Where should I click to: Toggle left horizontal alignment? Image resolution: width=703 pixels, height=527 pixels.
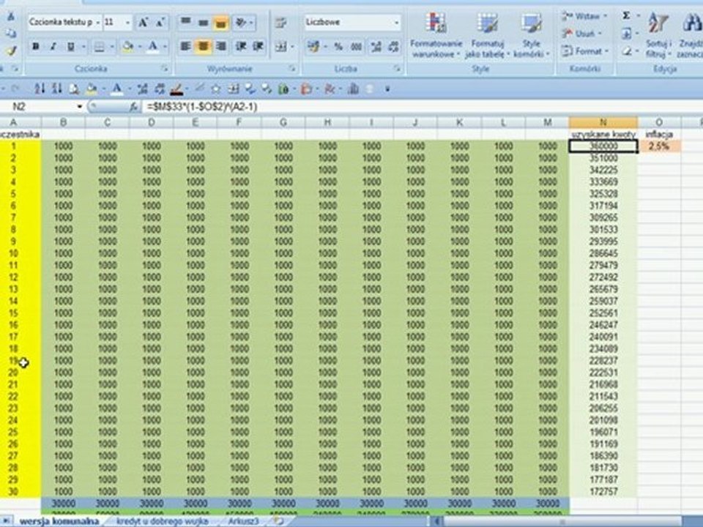point(185,45)
